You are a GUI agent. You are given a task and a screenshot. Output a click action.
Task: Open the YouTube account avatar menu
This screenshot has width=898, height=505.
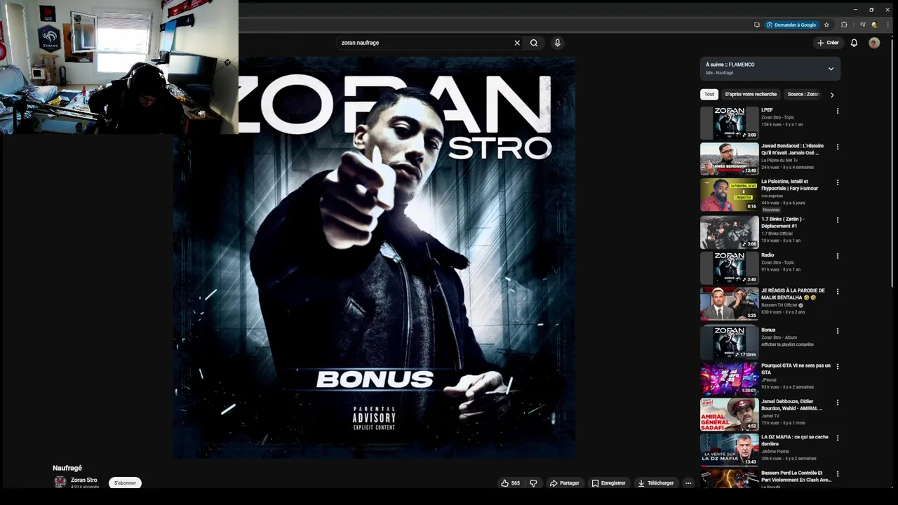point(874,43)
